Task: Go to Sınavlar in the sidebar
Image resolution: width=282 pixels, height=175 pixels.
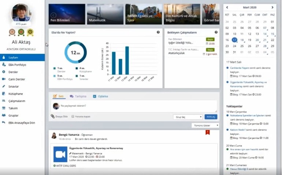Action: (x=14, y=87)
